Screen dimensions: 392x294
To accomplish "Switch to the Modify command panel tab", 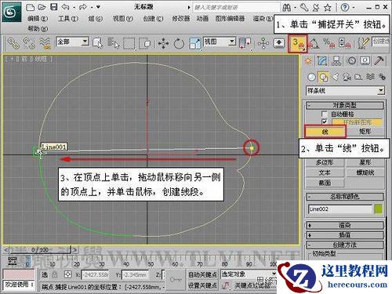I will click(322, 61).
